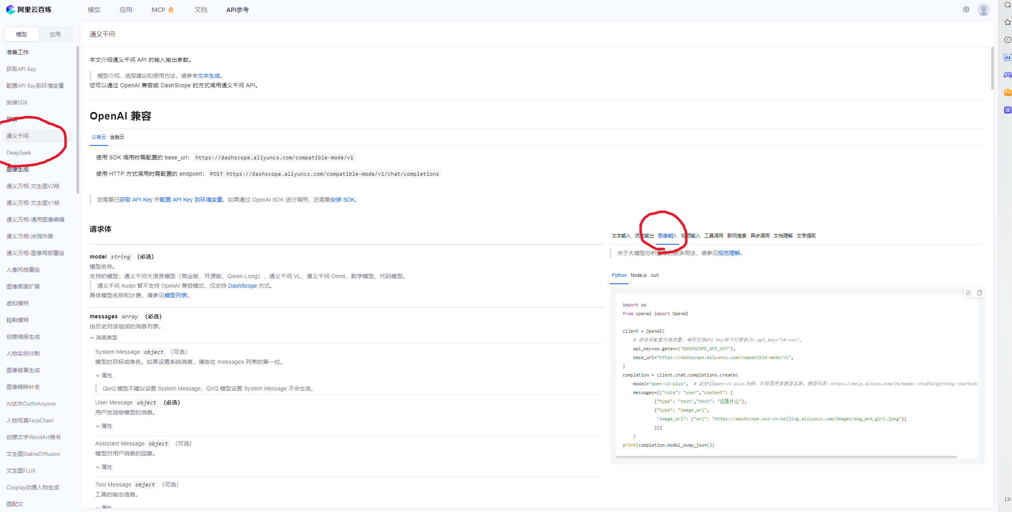Open the 模型列表 link
Image resolution: width=1012 pixels, height=512 pixels.
click(x=176, y=295)
